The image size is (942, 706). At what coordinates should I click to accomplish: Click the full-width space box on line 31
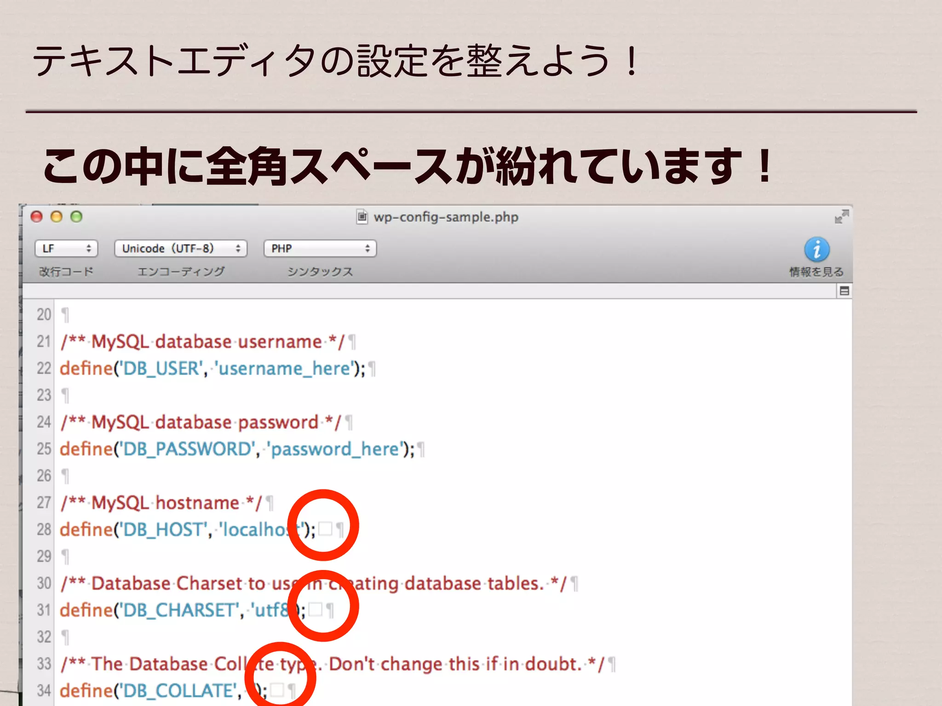(316, 610)
